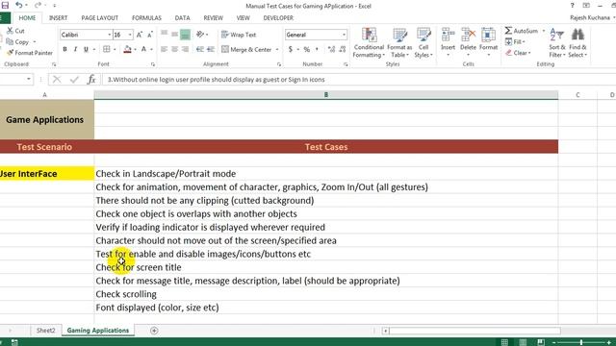Toggle italic formatting

[75, 49]
